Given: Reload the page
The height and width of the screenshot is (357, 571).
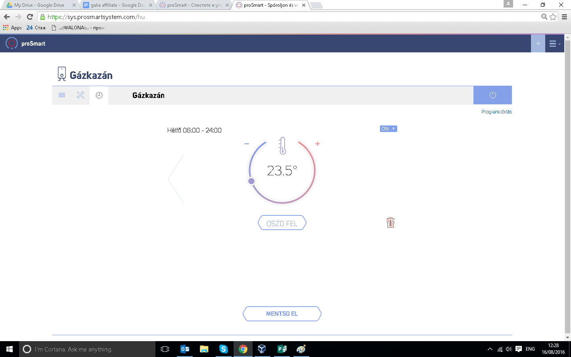Looking at the screenshot, I should point(30,17).
